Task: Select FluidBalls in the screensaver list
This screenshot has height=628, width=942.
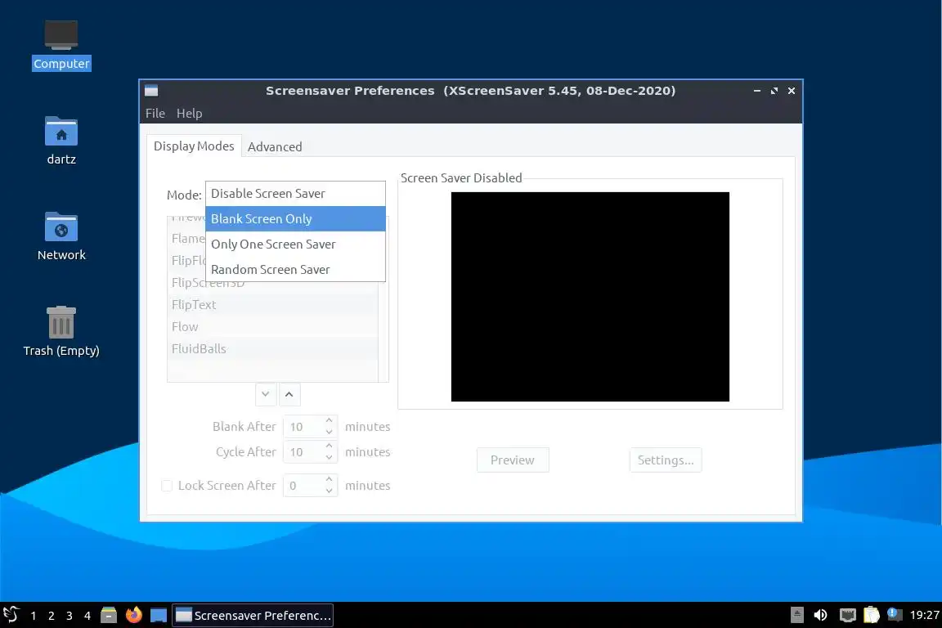Action: click(273, 349)
